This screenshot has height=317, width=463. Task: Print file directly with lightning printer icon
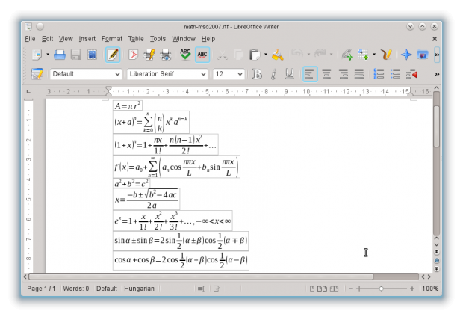click(x=149, y=55)
